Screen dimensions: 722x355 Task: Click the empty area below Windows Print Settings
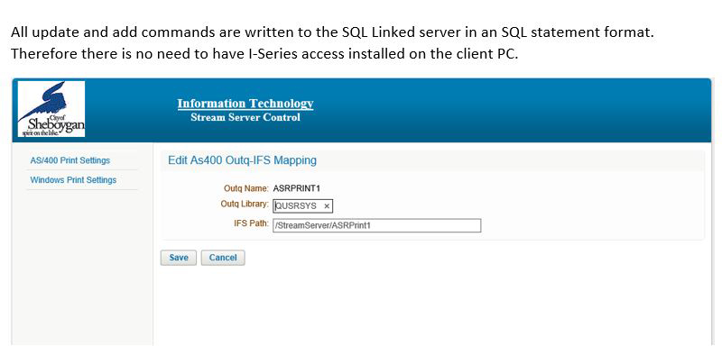[x=83, y=267]
